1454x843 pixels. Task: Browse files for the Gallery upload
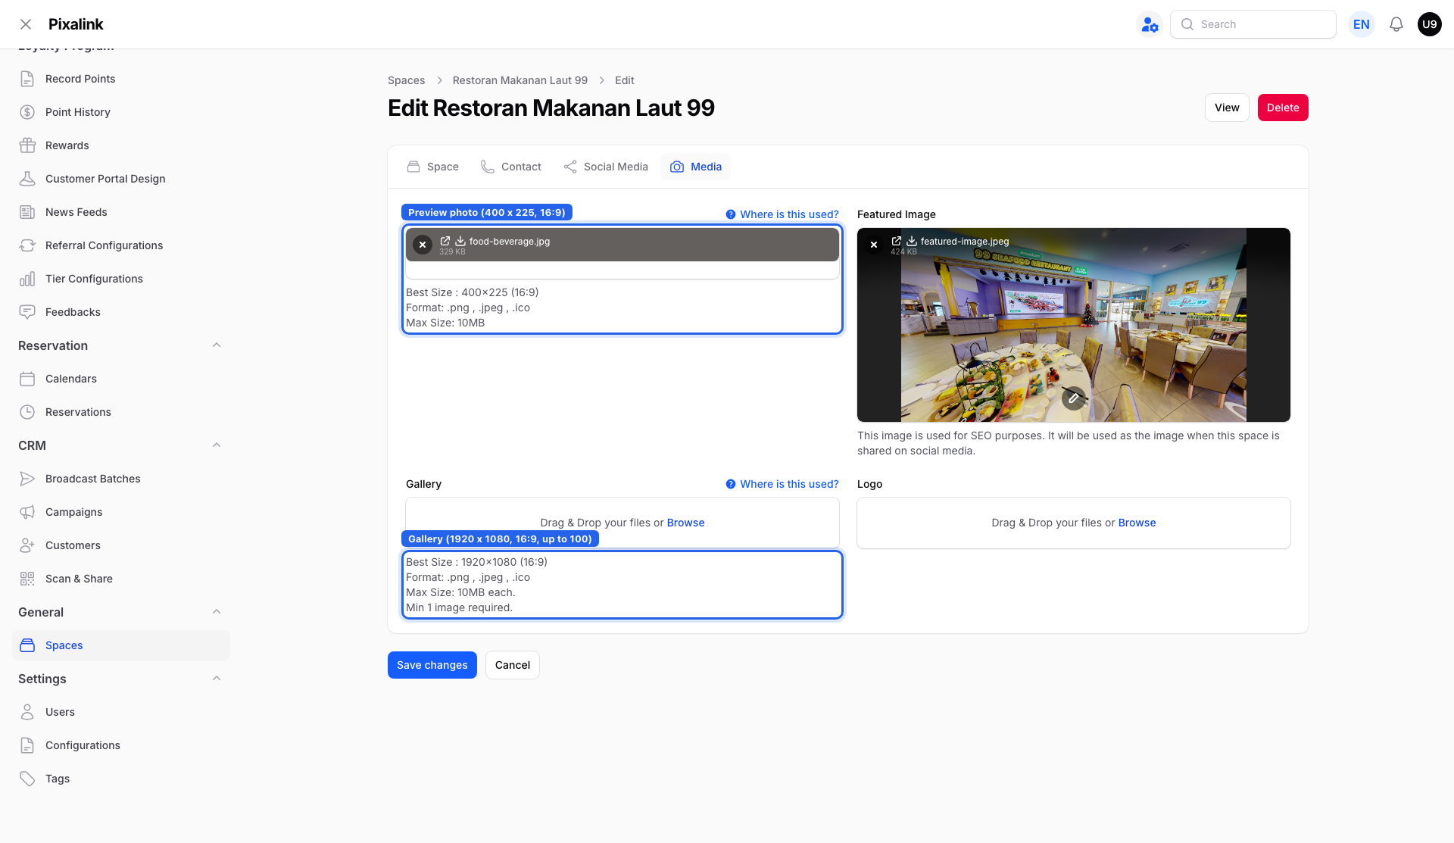pyautogui.click(x=685, y=523)
